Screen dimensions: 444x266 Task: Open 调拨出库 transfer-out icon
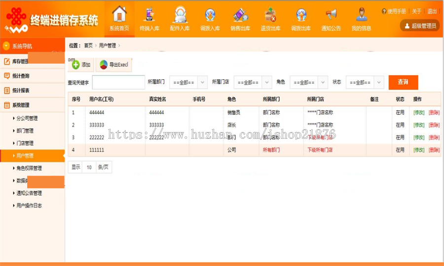pos(301,15)
